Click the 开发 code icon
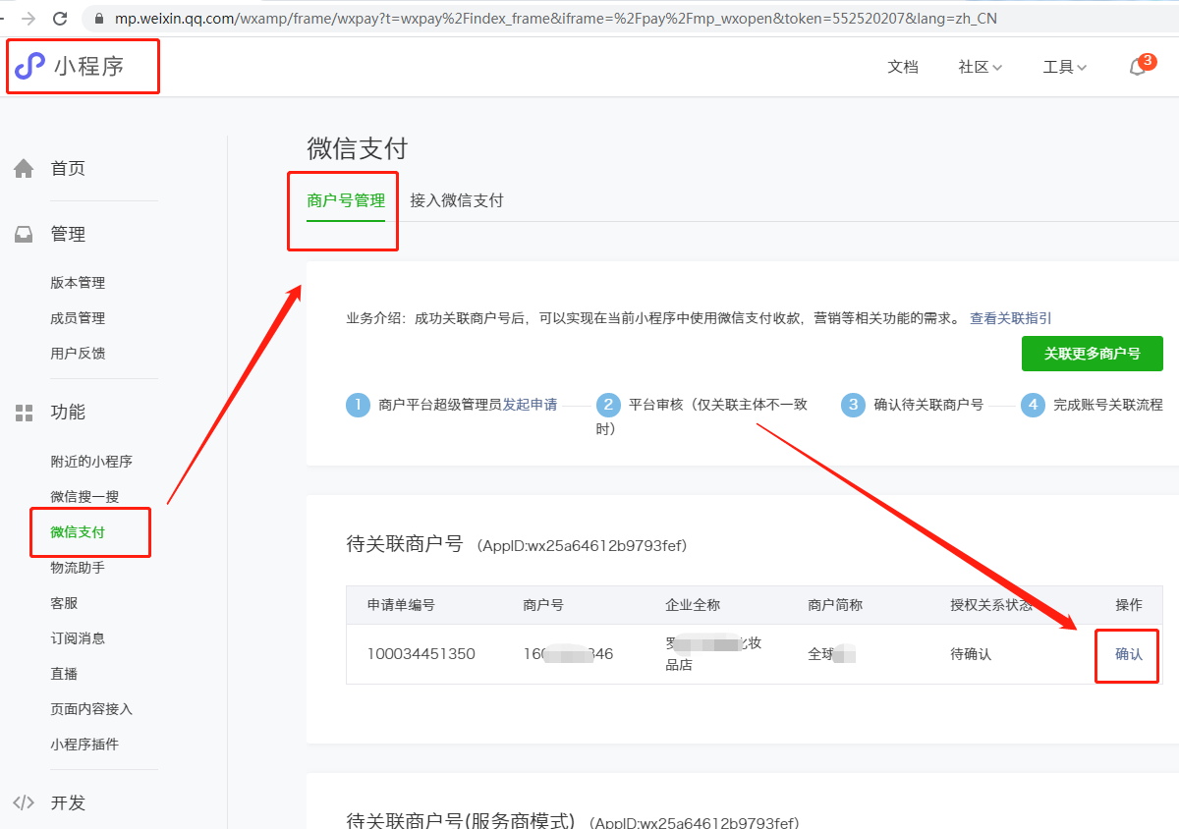Viewport: 1179px width, 829px height. (x=24, y=802)
